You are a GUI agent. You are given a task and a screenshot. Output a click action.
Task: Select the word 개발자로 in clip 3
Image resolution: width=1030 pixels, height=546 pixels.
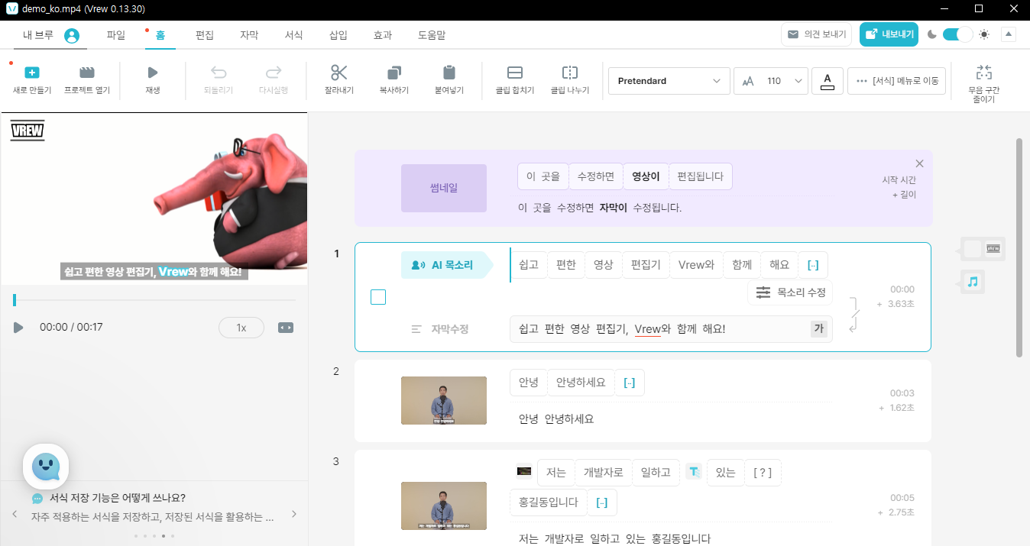[x=603, y=473]
